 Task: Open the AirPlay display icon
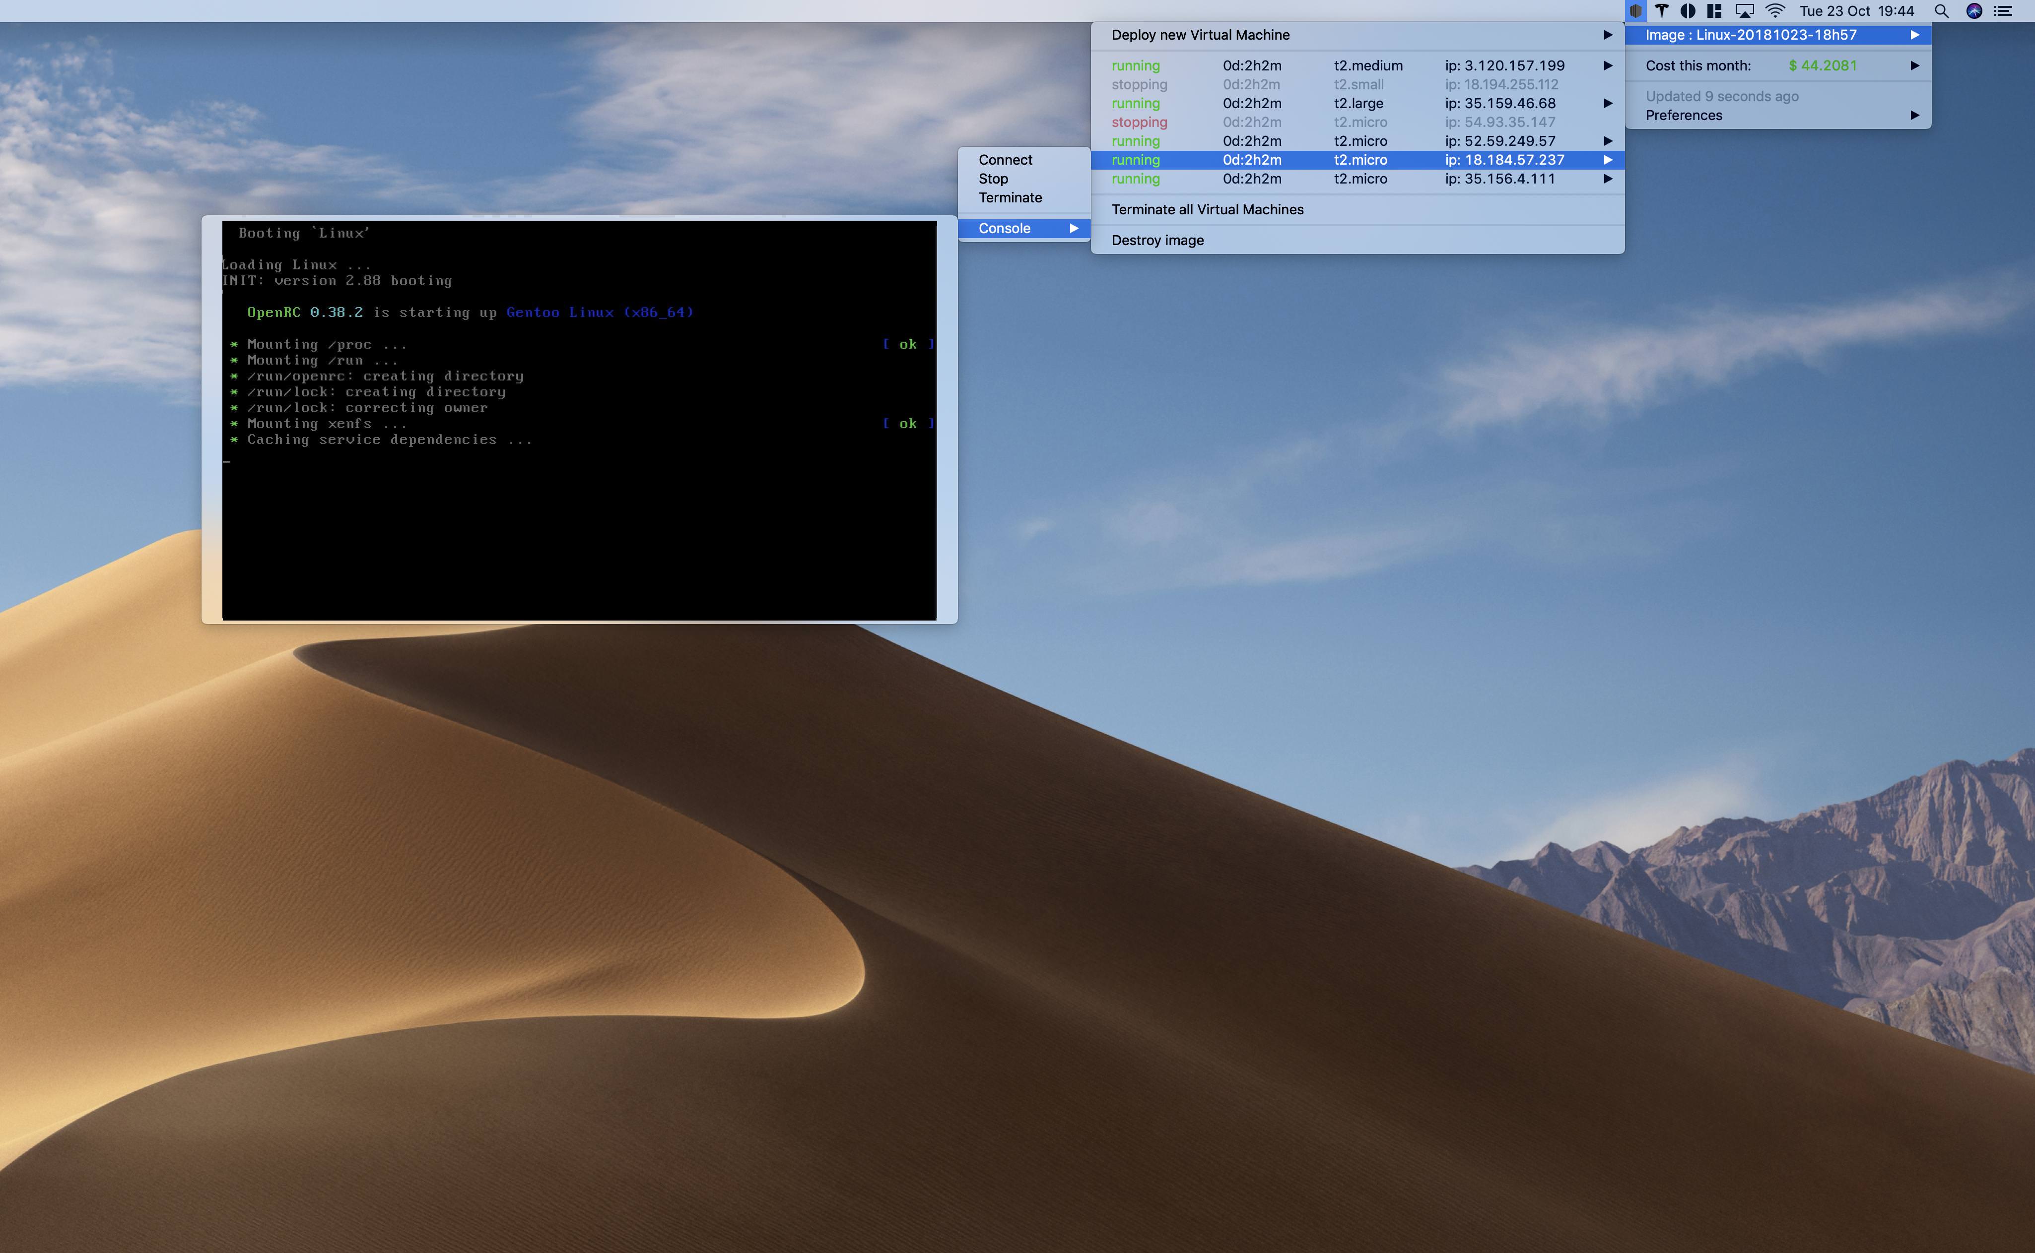1745,11
